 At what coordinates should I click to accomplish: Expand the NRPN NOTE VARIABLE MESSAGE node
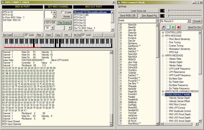pos(163,91)
